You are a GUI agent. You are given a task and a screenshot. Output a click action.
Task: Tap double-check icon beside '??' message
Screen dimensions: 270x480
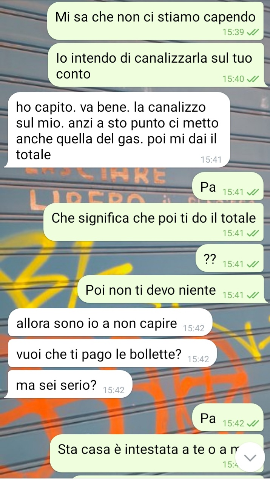[253, 265]
